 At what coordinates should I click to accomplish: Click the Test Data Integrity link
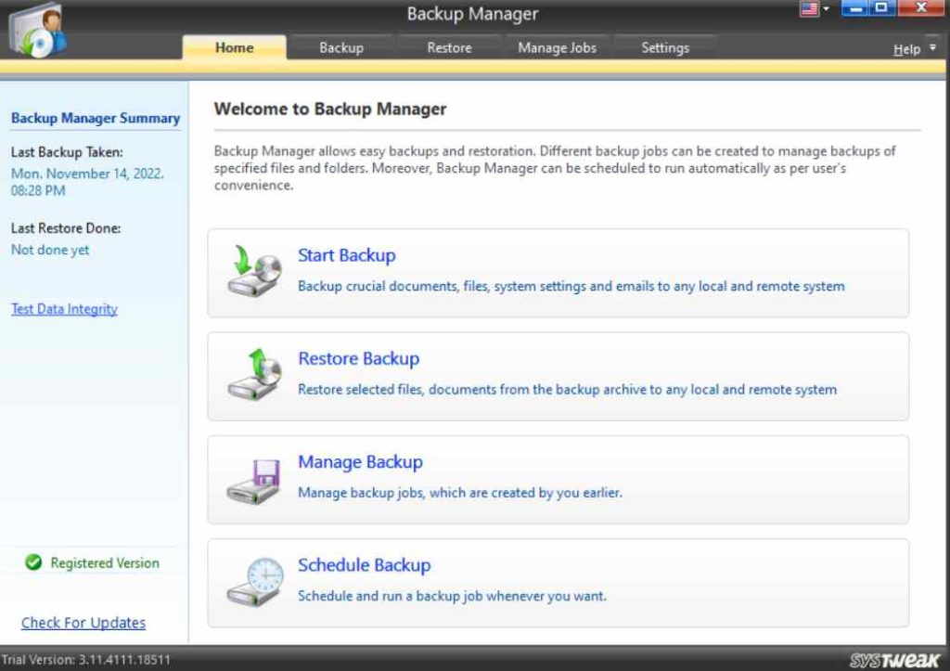pyautogui.click(x=64, y=308)
